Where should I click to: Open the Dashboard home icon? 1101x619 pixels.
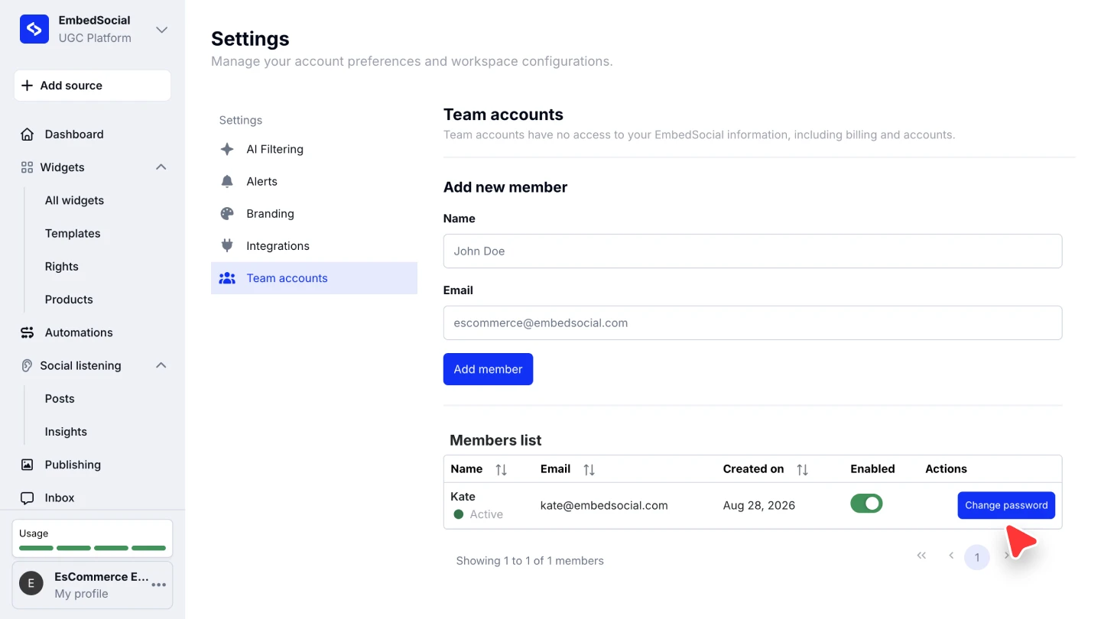point(27,134)
